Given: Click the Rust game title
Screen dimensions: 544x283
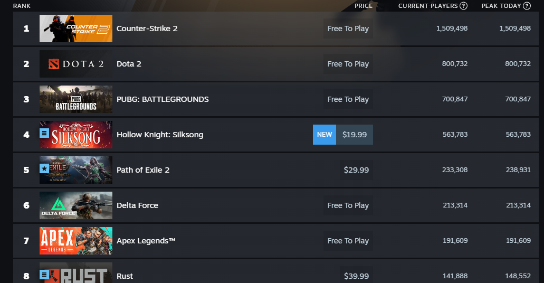Looking at the screenshot, I should pyautogui.click(x=125, y=276).
